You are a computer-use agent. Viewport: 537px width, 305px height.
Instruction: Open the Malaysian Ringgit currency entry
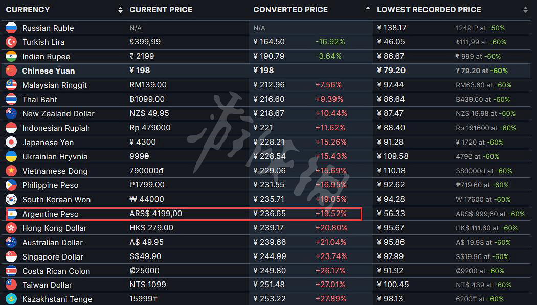(54, 85)
